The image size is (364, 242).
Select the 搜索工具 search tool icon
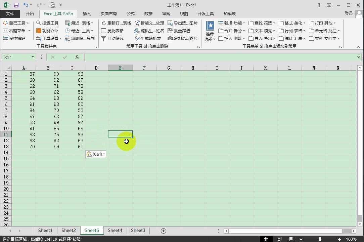click(x=48, y=23)
